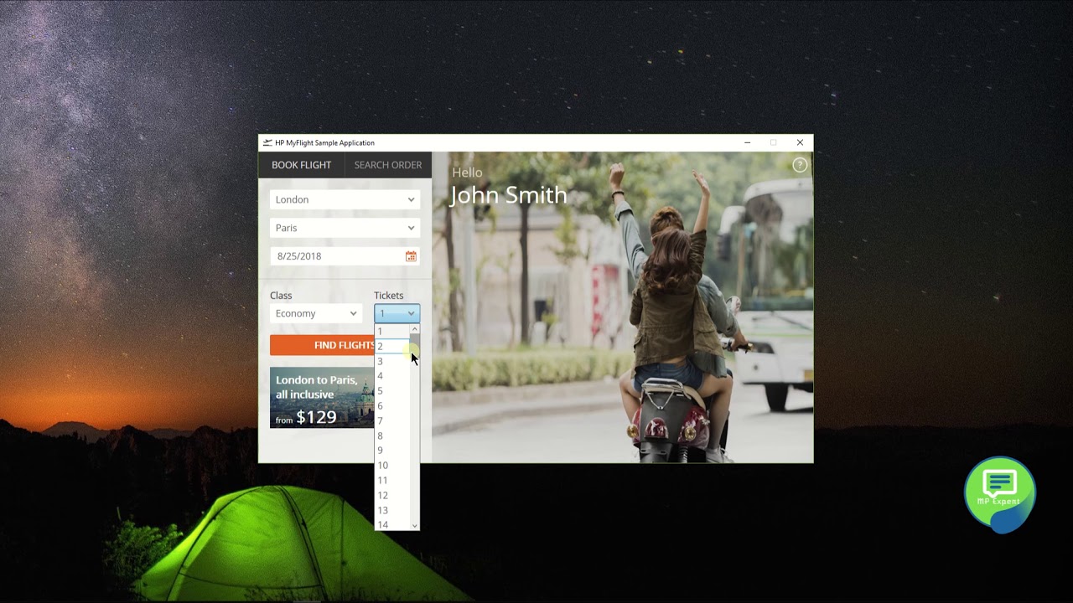
Task: Select 13 tickets from the list
Action: (x=391, y=511)
